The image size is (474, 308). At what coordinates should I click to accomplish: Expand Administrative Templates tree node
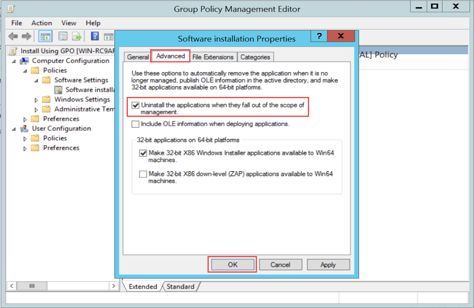pos(37,109)
